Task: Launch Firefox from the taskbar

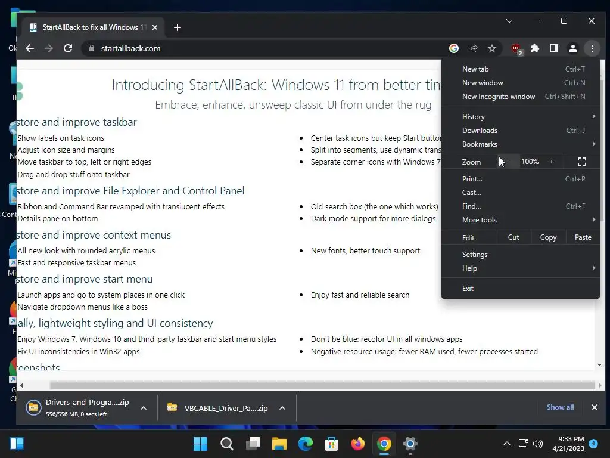Action: (x=358, y=444)
